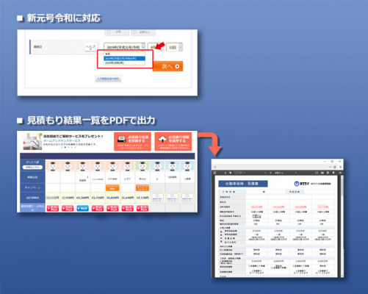The height and width of the screenshot is (294, 368).
Task: Tick the second checkbox above the date row
Action: coord(135,32)
